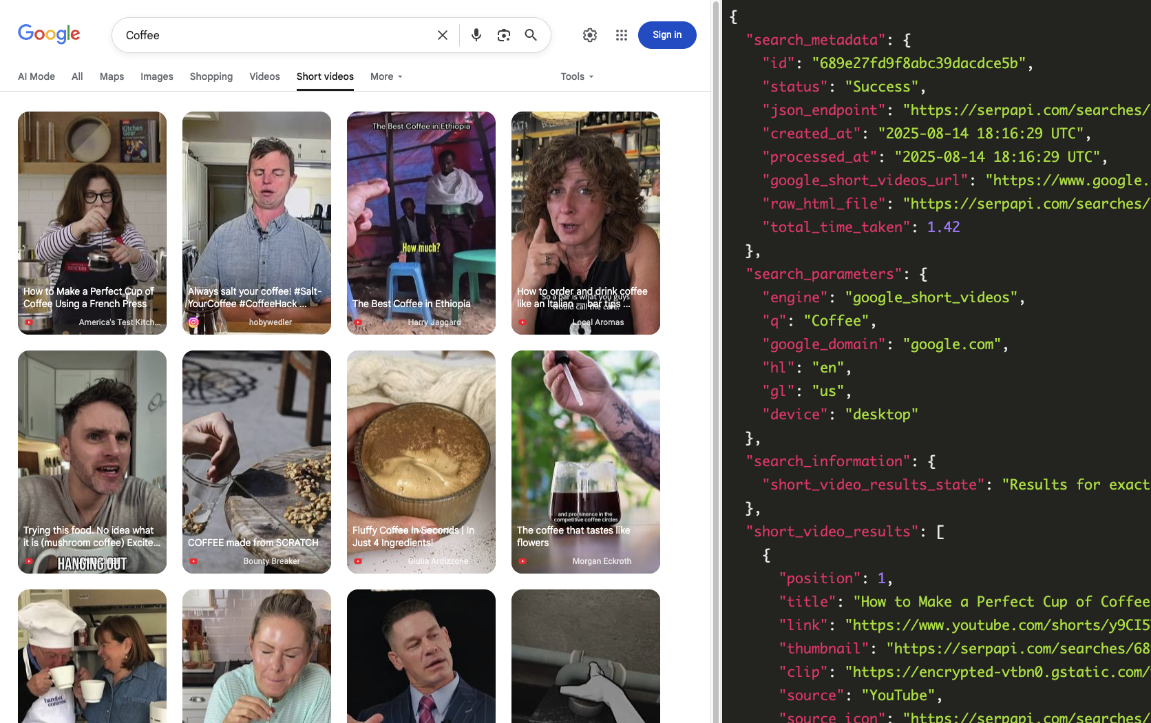
Task: Click the engine value "google_short_videos"
Action: tap(931, 297)
